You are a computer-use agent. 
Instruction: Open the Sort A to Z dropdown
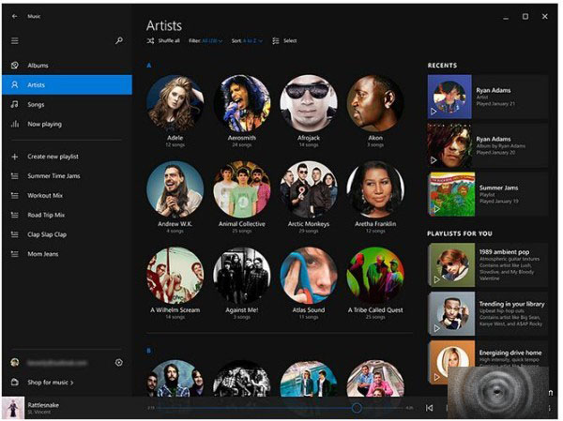tap(248, 41)
